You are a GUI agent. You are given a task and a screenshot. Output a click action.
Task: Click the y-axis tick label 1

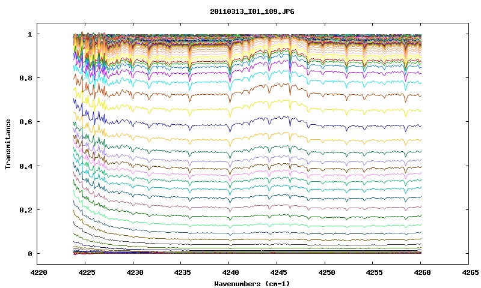(x=29, y=34)
